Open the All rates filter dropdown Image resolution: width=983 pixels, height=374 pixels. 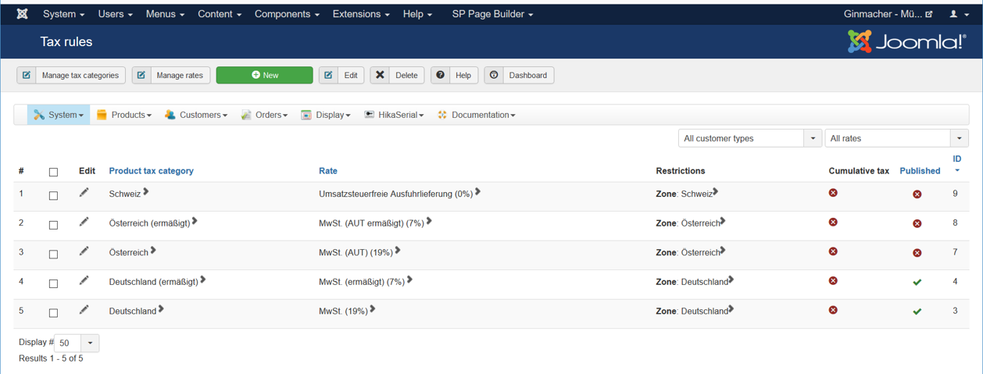896,138
